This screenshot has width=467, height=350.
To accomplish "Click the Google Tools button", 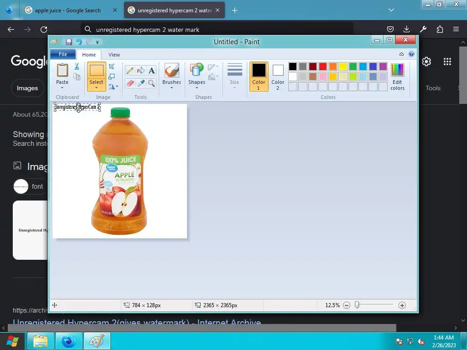I will (433, 88).
